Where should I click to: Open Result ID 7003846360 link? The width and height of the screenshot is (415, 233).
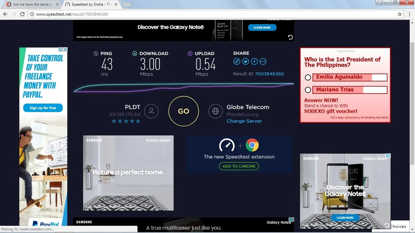click(x=269, y=74)
